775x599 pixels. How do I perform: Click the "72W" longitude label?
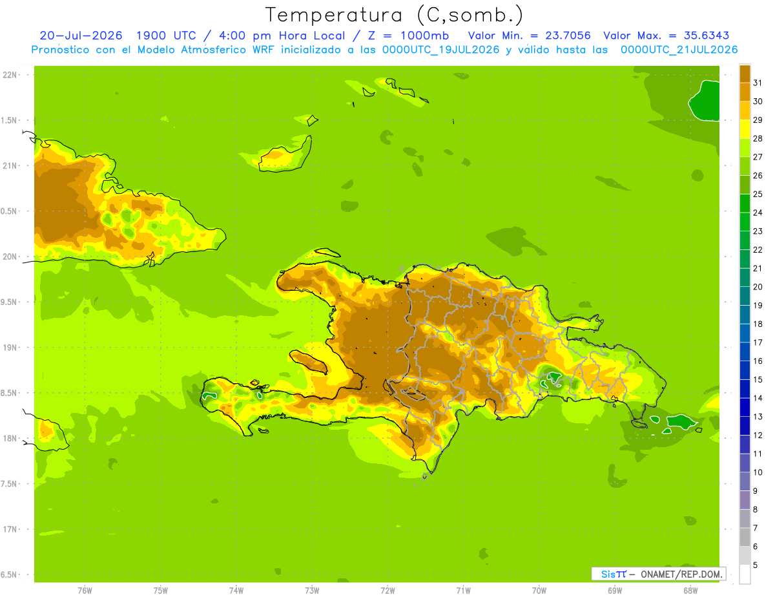(x=387, y=590)
